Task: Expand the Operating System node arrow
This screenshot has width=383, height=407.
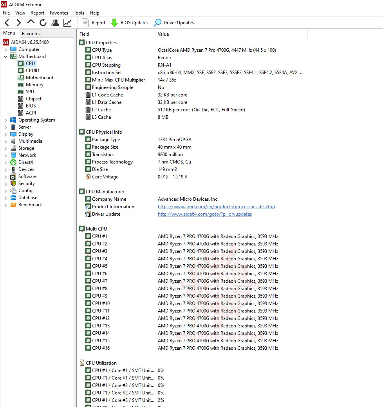Action: click(6, 120)
